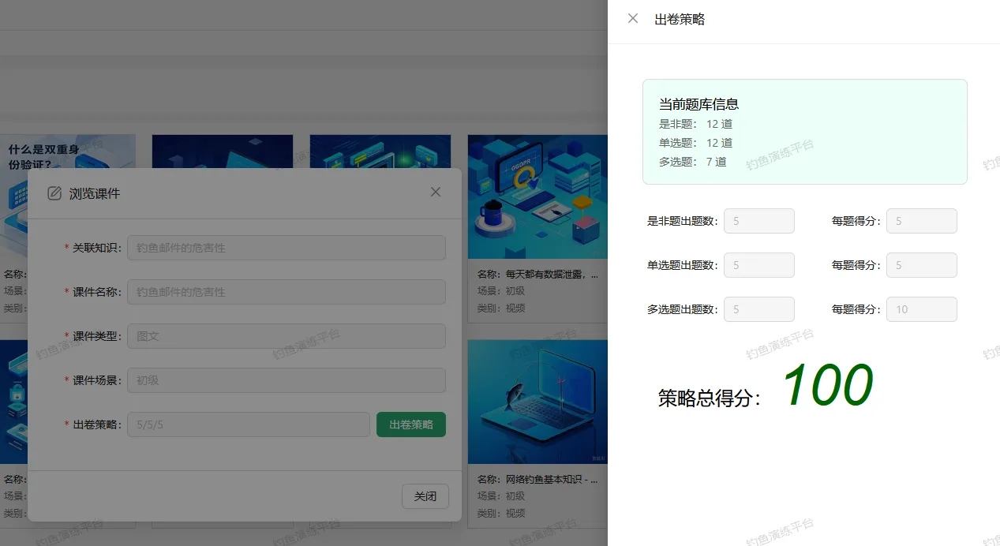Click 每题得分 field in the 单选题 row
Image resolution: width=1000 pixels, height=546 pixels.
pyautogui.click(x=921, y=265)
